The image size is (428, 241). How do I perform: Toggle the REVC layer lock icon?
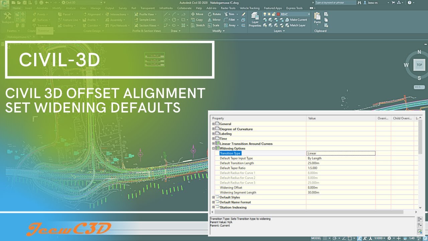point(274,14)
